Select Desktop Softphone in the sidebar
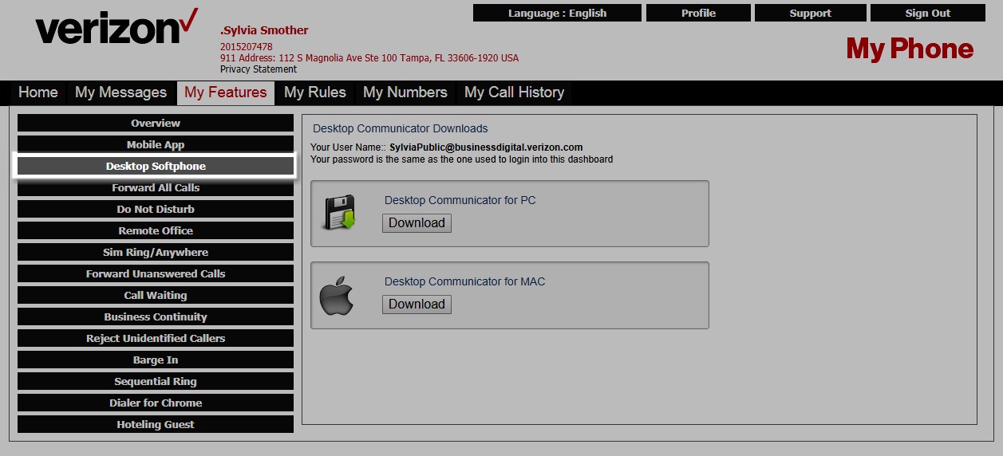The image size is (1003, 456). click(x=156, y=166)
